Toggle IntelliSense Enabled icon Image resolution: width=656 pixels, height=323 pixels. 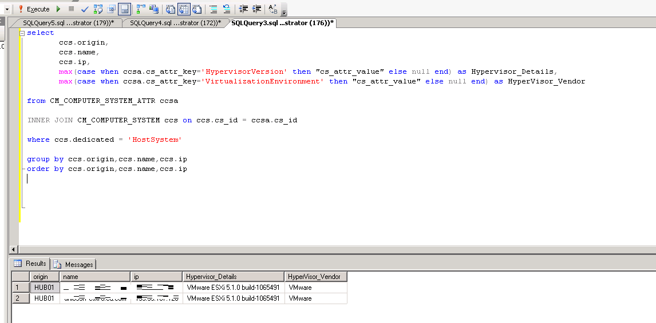(124, 9)
